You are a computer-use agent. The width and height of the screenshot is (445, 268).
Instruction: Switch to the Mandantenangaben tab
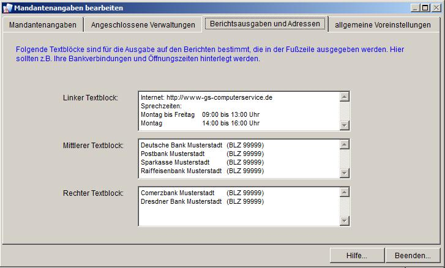pyautogui.click(x=43, y=25)
